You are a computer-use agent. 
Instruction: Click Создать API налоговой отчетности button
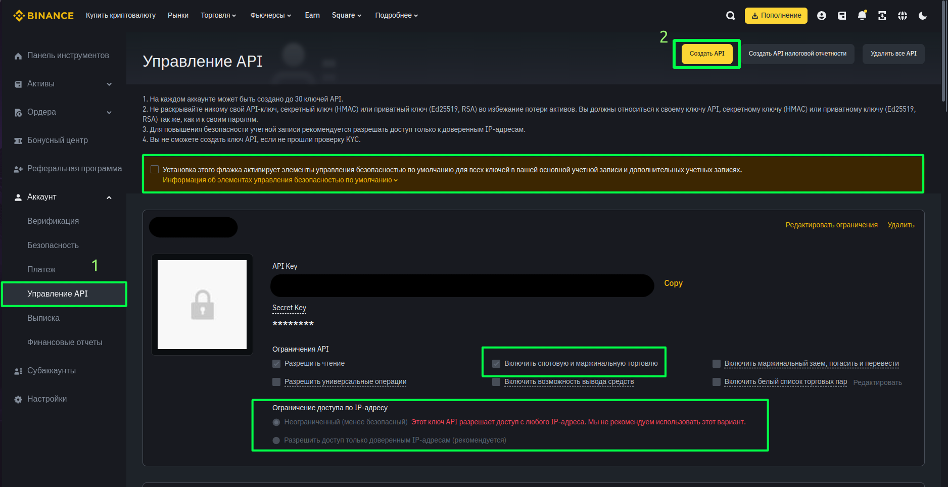[797, 54]
